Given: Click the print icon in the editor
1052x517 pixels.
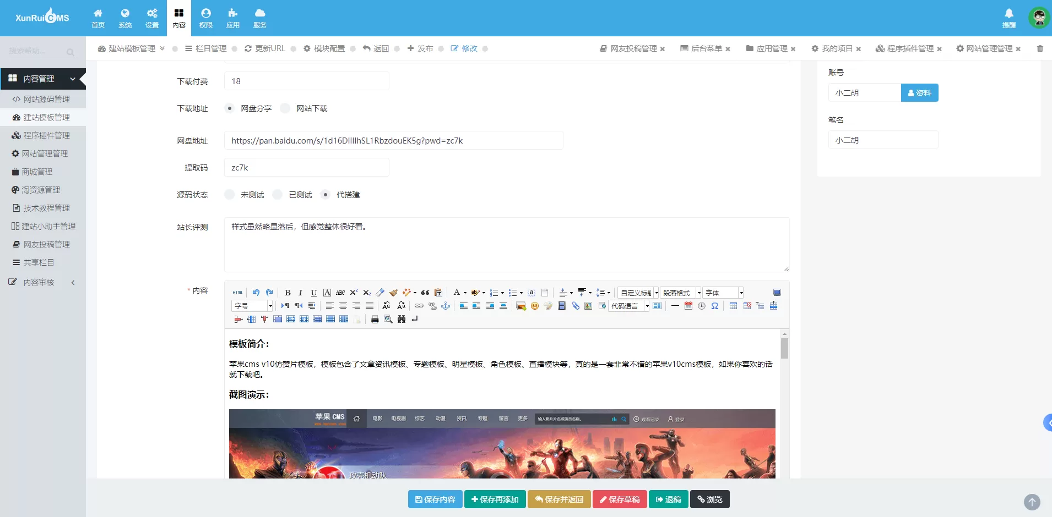Looking at the screenshot, I should tap(375, 319).
